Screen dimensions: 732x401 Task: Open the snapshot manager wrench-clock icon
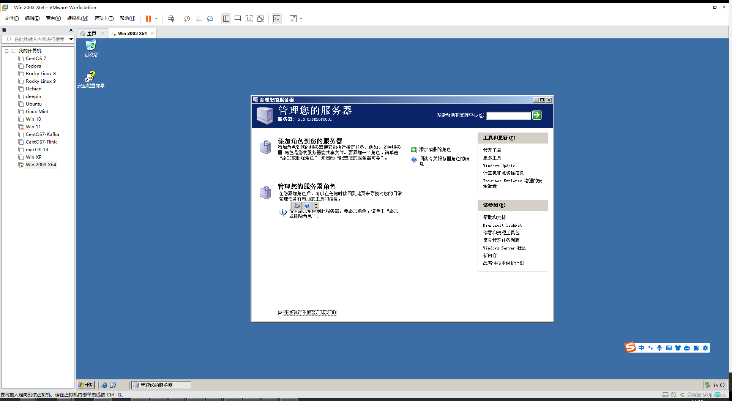(x=210, y=19)
